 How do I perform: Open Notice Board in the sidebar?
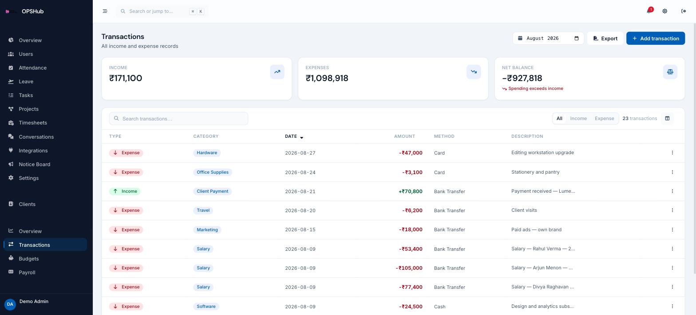coord(45,164)
